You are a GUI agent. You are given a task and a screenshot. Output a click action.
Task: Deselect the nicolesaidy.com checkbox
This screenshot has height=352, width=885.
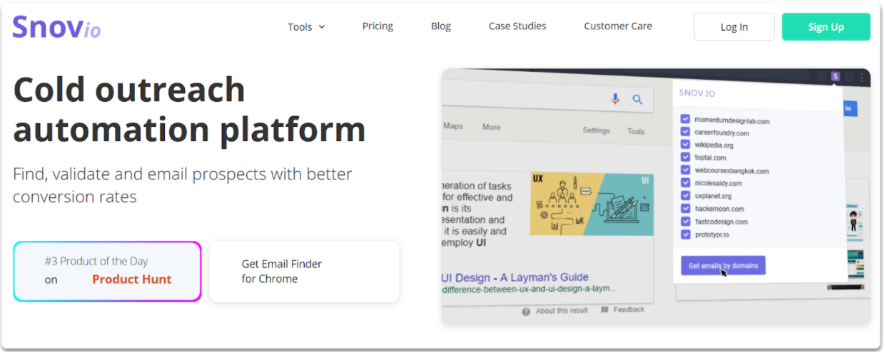tap(685, 182)
